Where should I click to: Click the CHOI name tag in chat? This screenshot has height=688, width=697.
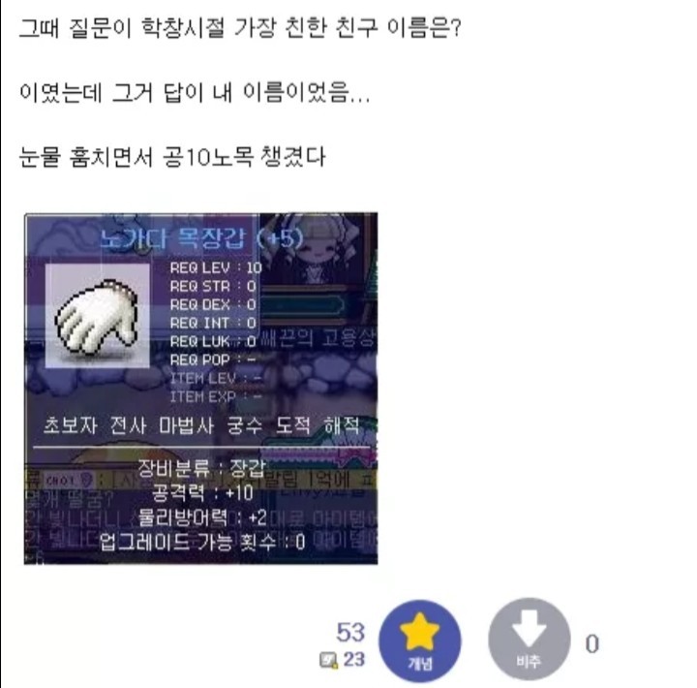[x=68, y=481]
